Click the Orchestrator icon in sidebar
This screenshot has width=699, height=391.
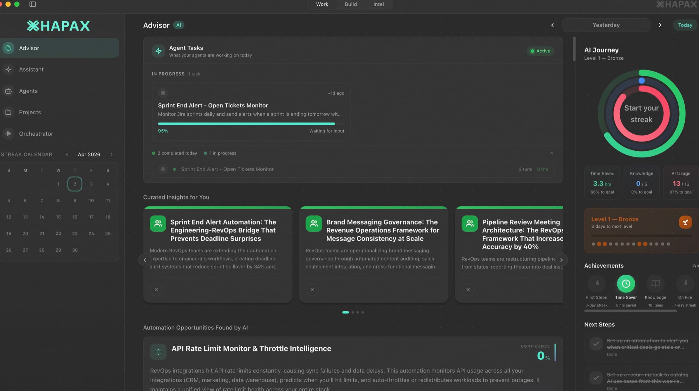(x=8, y=134)
